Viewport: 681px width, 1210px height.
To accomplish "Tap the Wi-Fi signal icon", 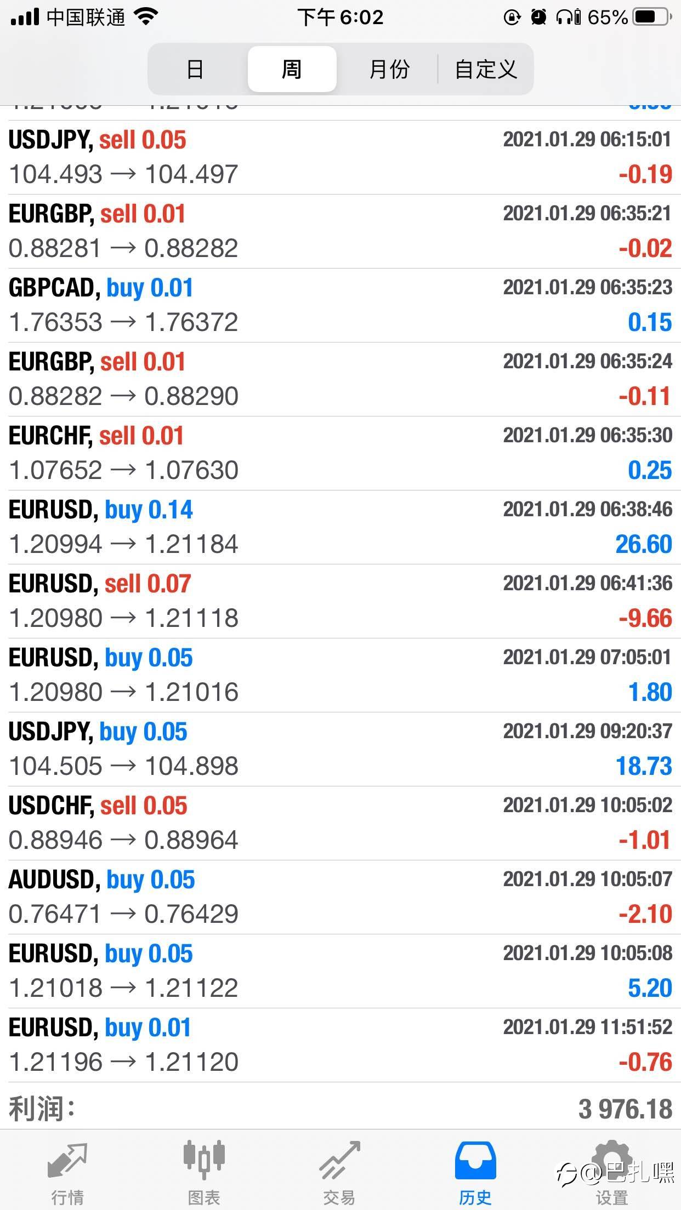I will [146, 18].
